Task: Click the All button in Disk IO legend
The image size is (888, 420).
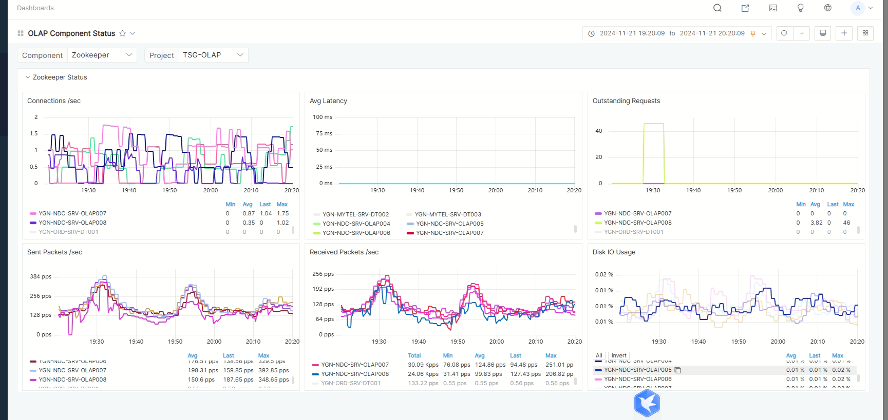Action: [599, 356]
